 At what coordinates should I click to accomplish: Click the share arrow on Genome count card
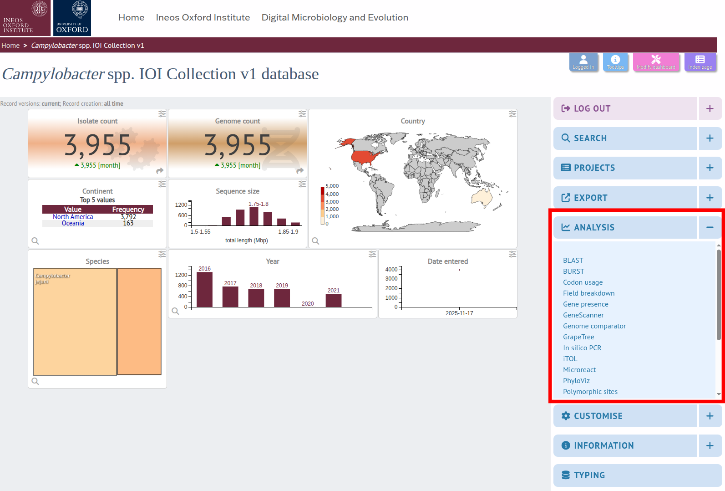(x=300, y=171)
